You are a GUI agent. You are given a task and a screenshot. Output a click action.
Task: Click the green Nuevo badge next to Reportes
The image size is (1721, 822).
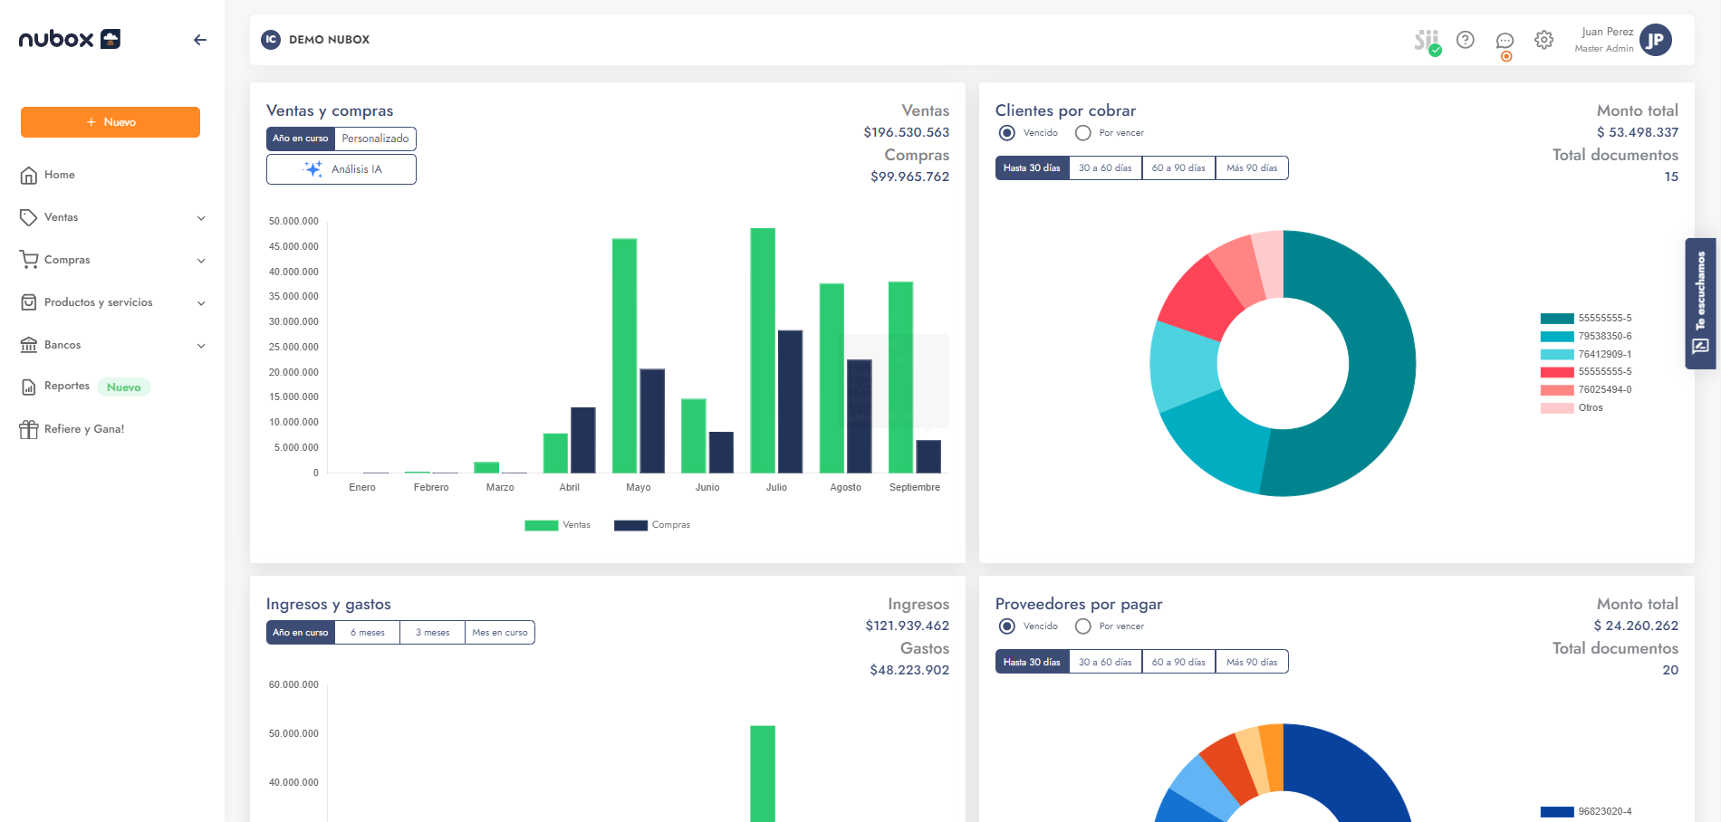(124, 387)
